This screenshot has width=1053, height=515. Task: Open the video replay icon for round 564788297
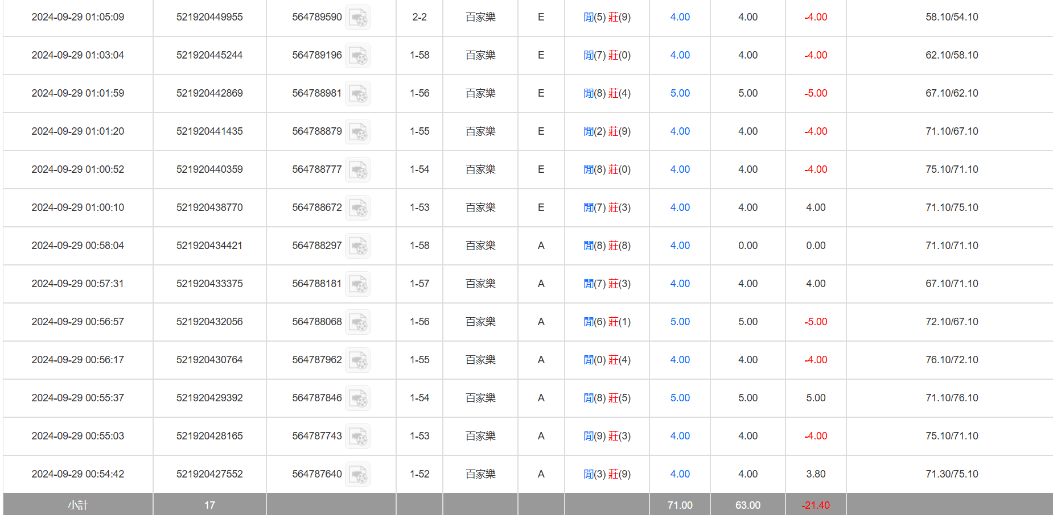(358, 246)
